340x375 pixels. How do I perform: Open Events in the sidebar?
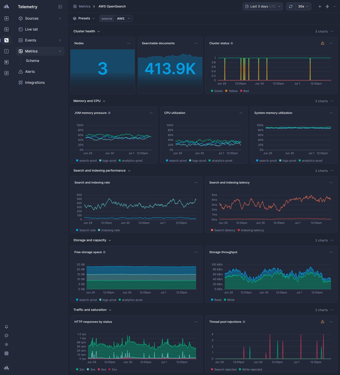(40, 40)
